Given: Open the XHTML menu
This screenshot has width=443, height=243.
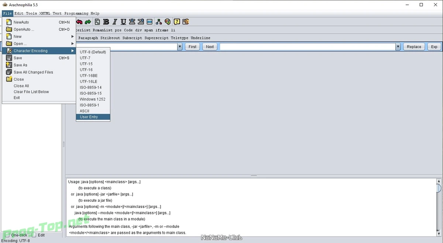Looking at the screenshot, I should tap(45, 13).
